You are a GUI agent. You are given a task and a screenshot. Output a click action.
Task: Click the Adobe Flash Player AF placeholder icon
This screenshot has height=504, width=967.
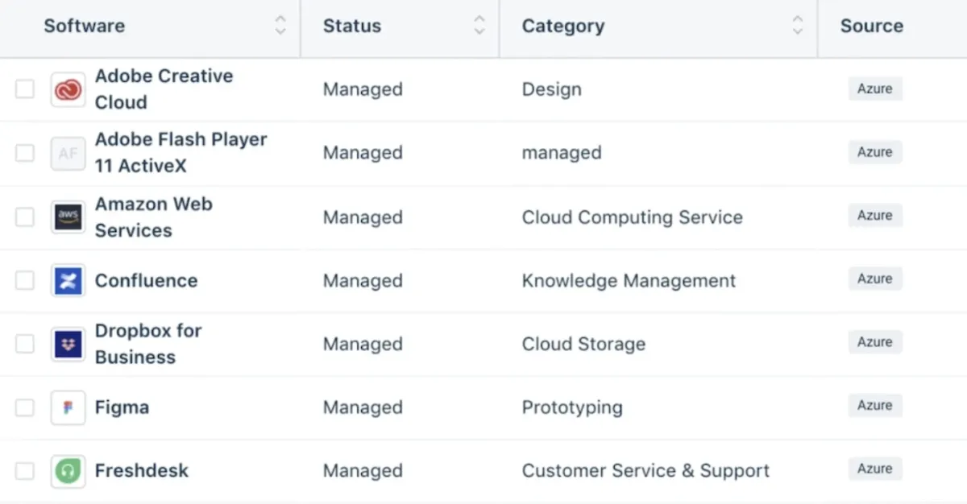[68, 153]
